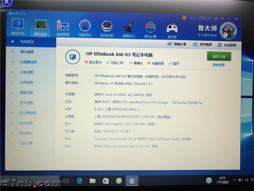Open 温度管理 temperature management

point(63,28)
